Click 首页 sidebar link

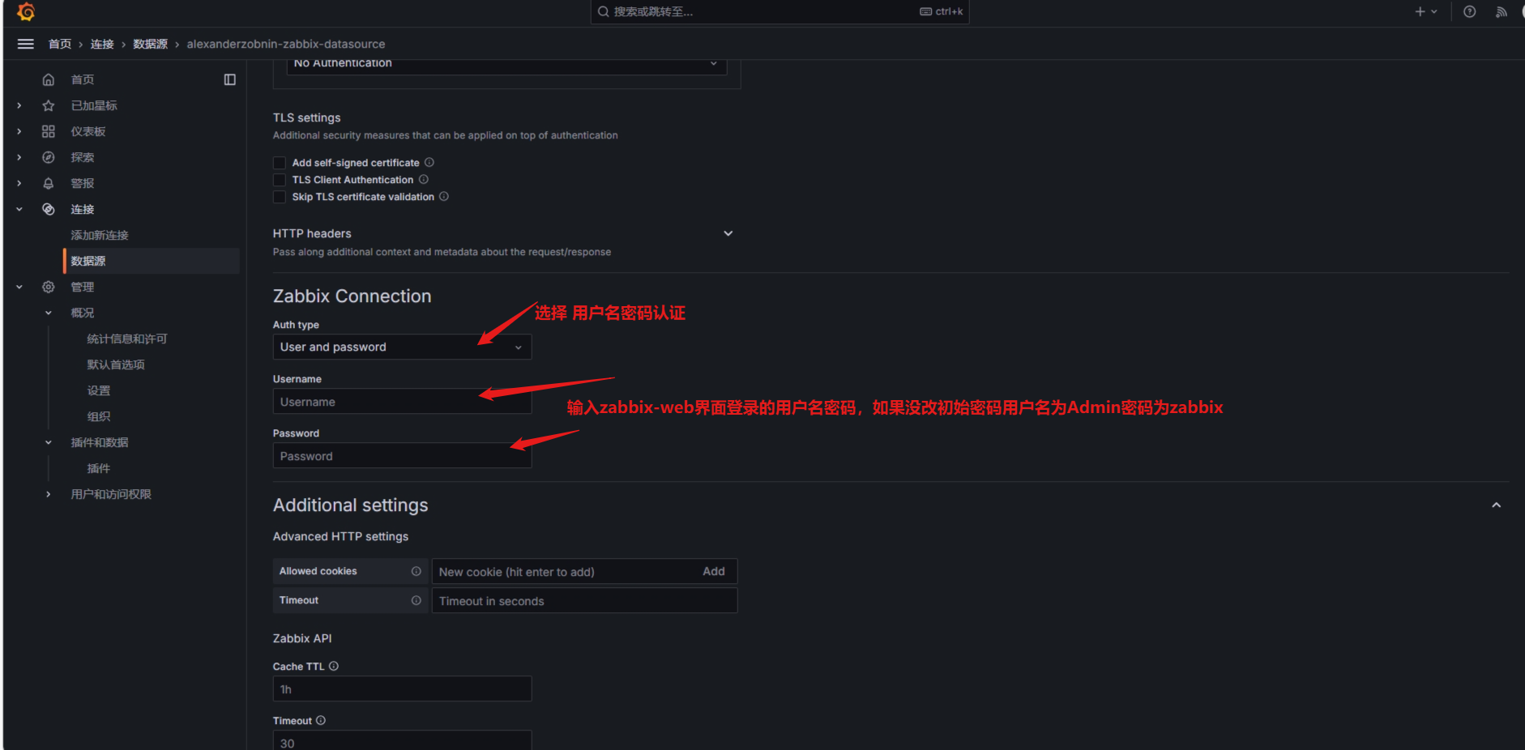[83, 79]
